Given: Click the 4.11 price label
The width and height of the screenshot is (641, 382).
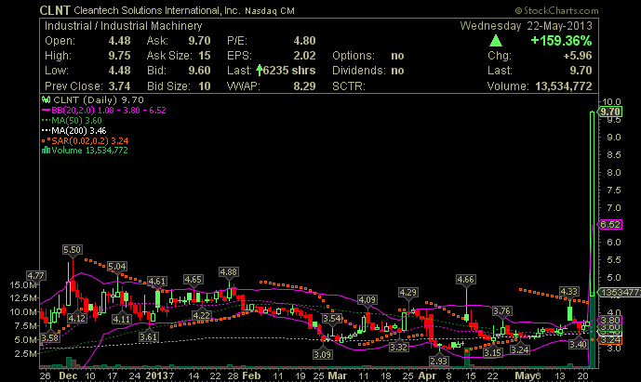Looking at the screenshot, I should click(x=122, y=319).
